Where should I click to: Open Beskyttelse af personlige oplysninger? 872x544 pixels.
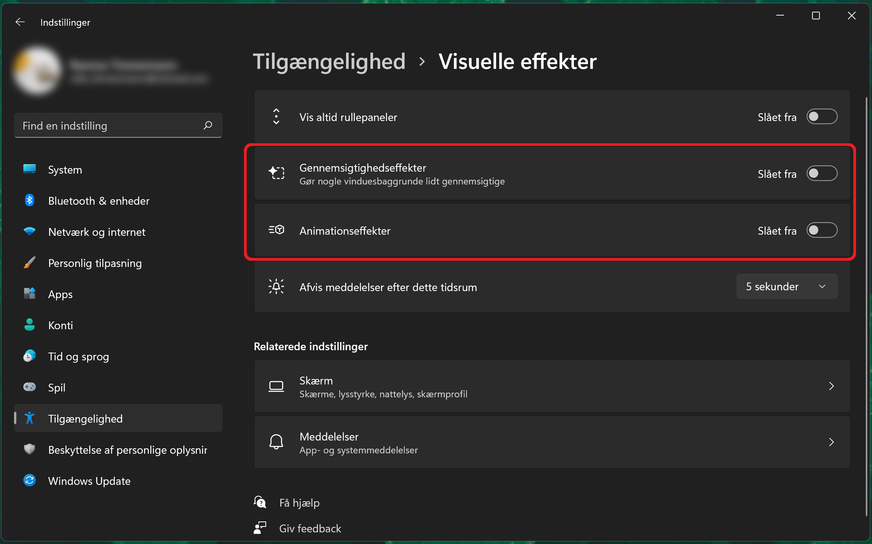coord(118,450)
